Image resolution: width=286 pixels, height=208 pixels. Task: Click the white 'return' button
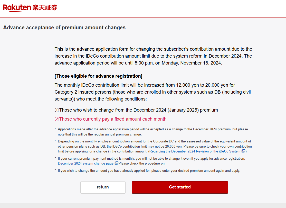pyautogui.click(x=103, y=187)
